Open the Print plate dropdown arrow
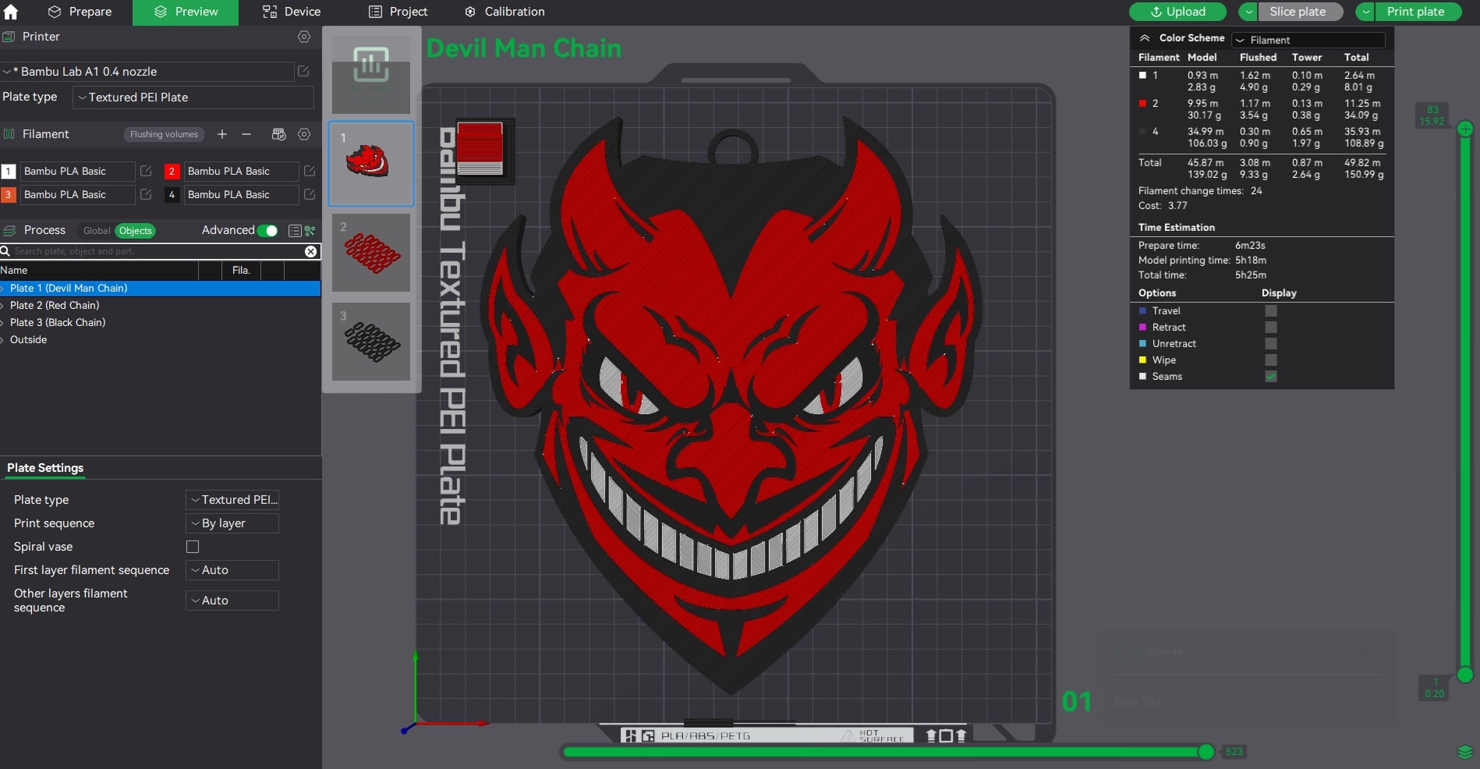The width and height of the screenshot is (1480, 769). 1366,12
